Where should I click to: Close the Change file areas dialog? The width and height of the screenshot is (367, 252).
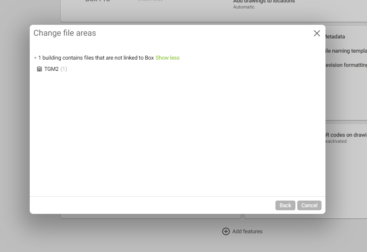pos(317,33)
